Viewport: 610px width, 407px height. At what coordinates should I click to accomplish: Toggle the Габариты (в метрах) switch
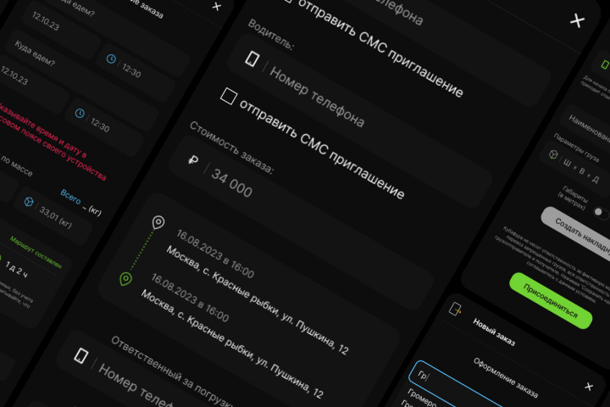coord(601,213)
